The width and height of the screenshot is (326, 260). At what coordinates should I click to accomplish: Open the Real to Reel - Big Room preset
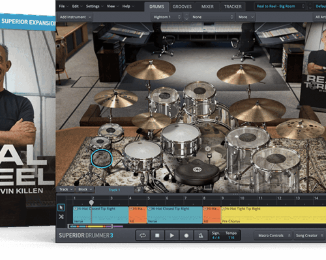(x=281, y=6)
